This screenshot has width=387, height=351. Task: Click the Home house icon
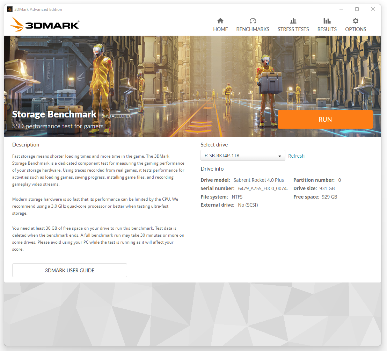coord(220,21)
